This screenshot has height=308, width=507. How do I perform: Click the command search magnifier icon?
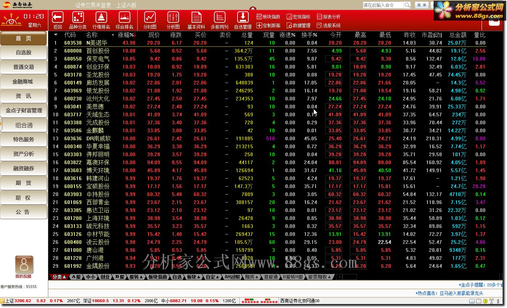coord(407,5)
